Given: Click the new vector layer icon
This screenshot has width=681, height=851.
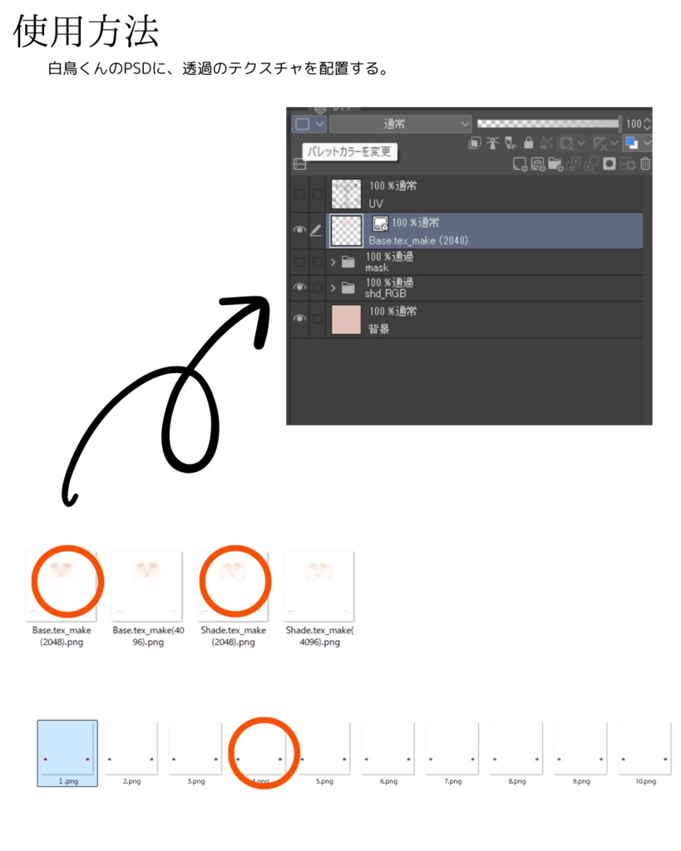Looking at the screenshot, I should click(538, 164).
